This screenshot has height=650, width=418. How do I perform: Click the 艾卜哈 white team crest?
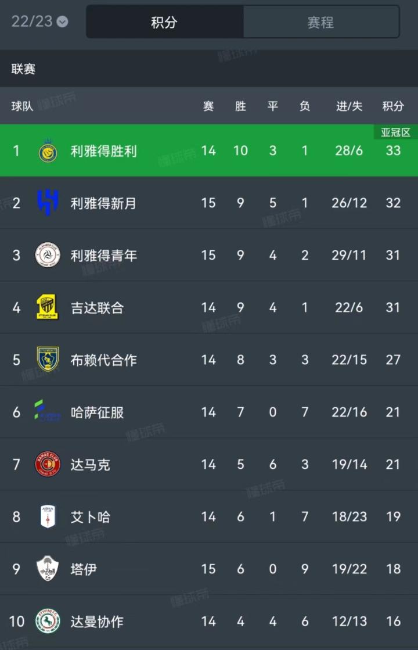48,516
